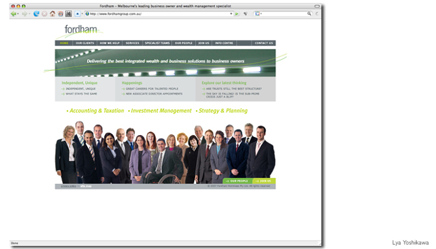Image resolution: width=436 pixels, height=249 pixels.
Task: Click the 'Explore our latest thinking' heading
Action: coord(224,83)
